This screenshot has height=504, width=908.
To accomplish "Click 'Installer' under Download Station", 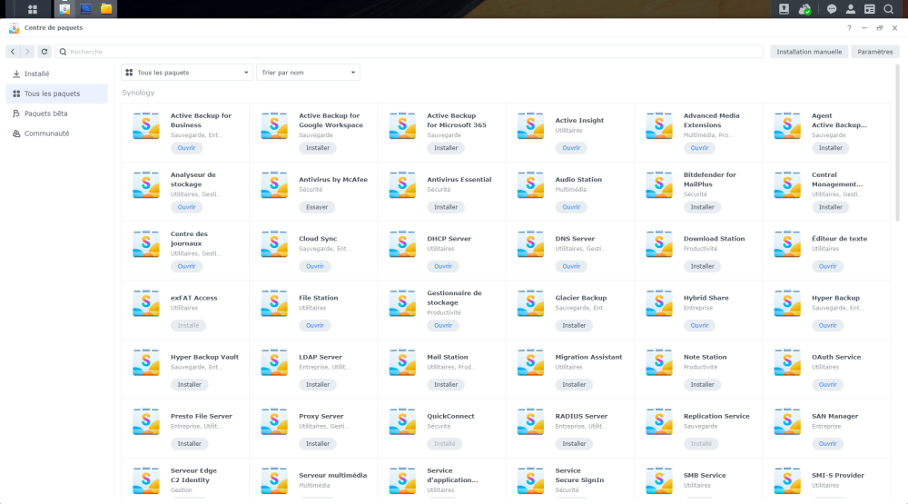I will 702,266.
